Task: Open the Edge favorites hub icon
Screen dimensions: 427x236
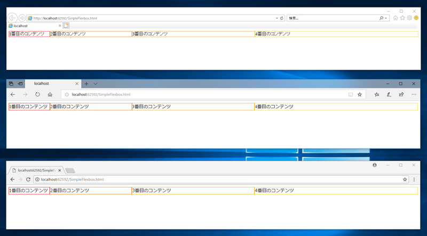Action: (x=377, y=95)
